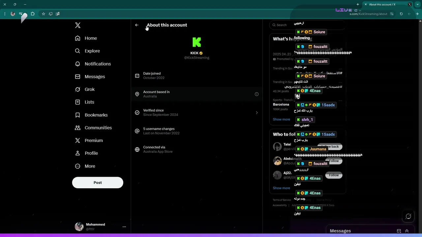
Task: Click the new message icon in Messages drawer
Action: [399, 231]
